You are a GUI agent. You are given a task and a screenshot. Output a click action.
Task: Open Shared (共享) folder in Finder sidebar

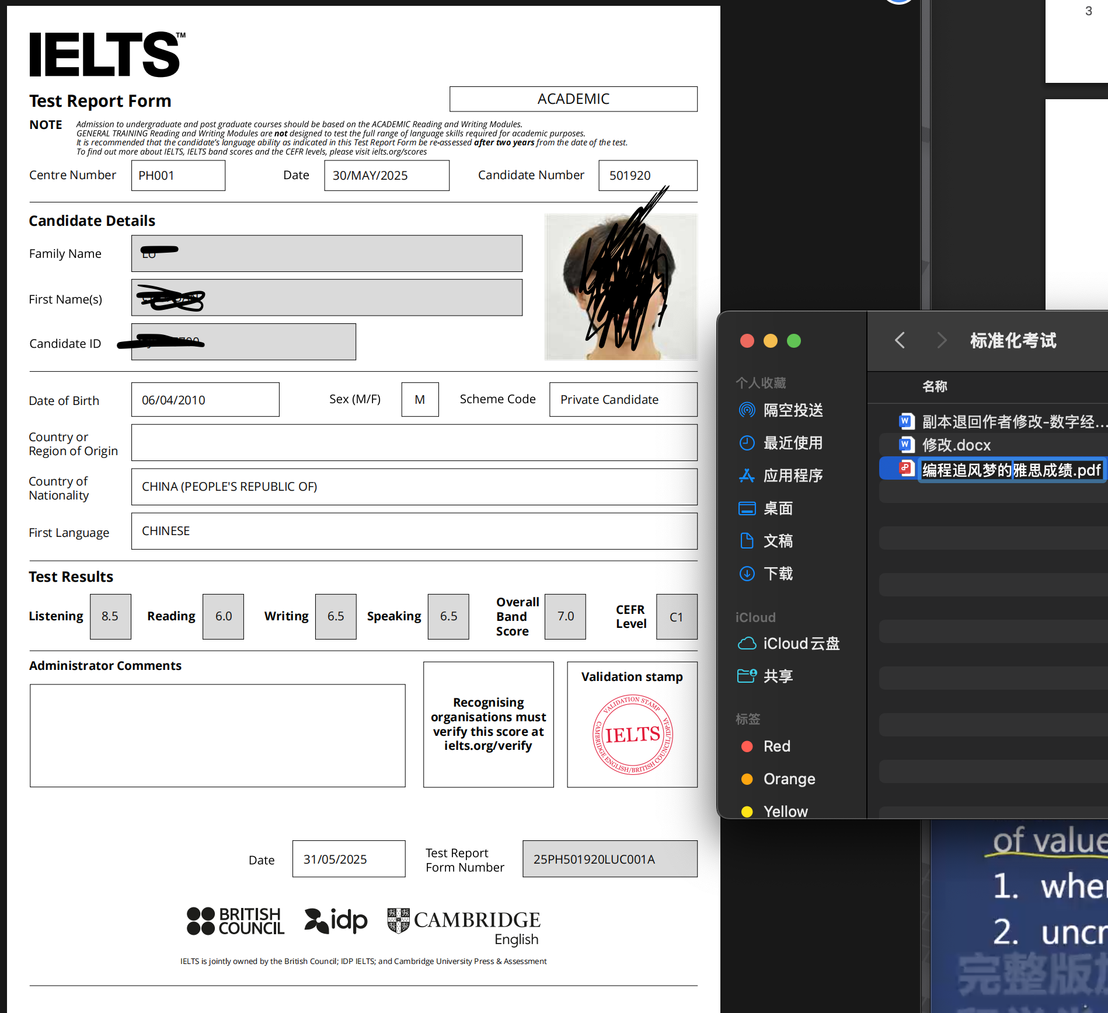765,676
